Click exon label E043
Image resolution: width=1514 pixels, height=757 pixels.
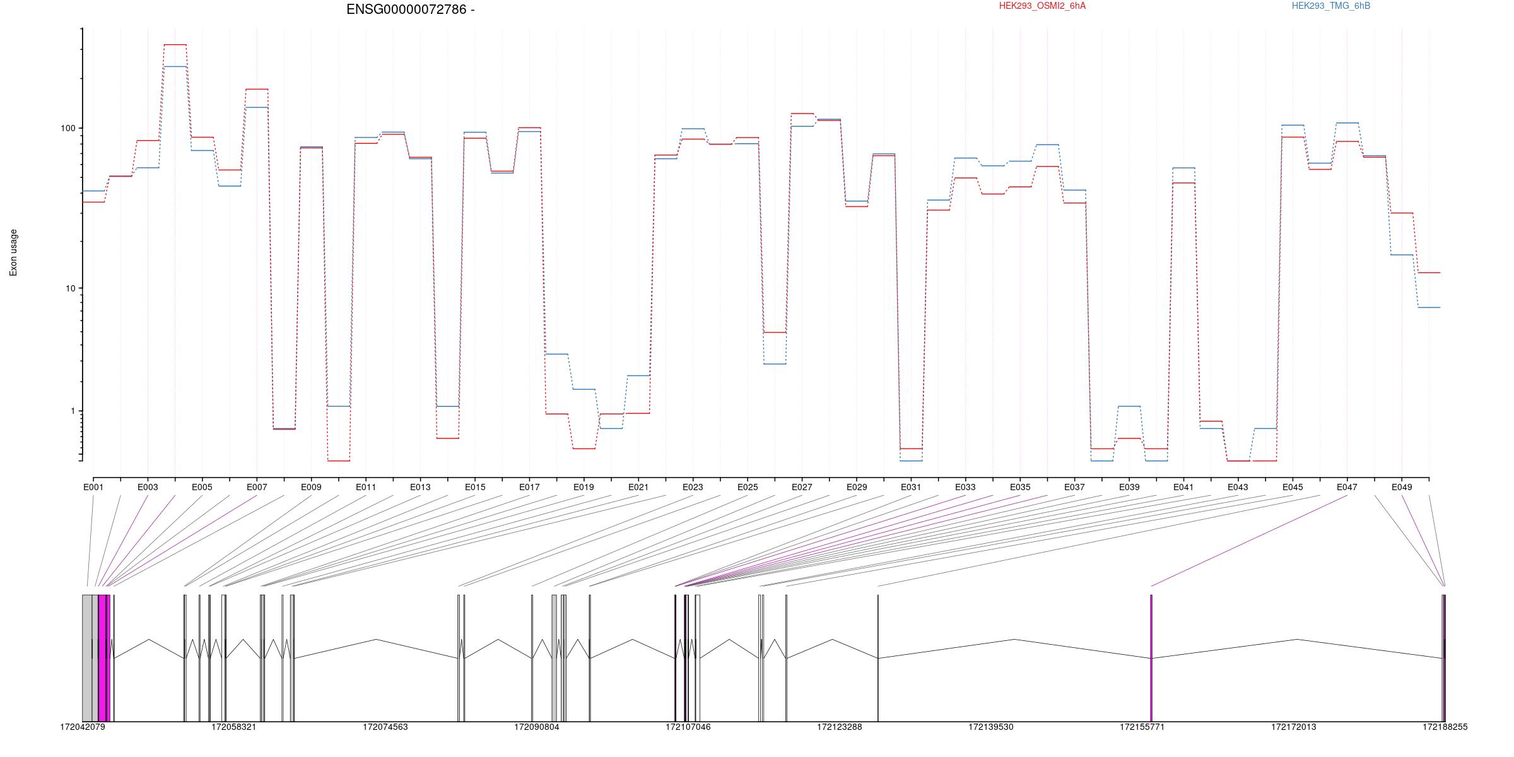point(1238,487)
